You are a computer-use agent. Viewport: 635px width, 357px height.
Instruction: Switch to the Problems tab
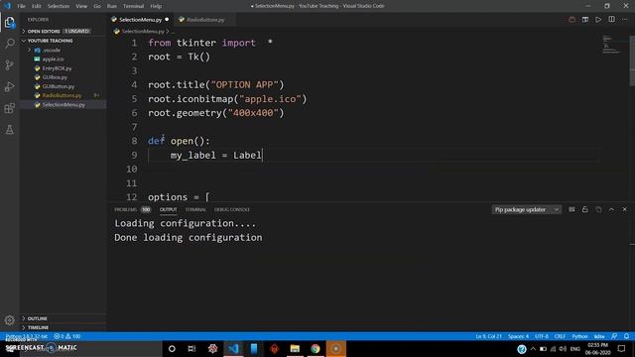click(x=132, y=209)
